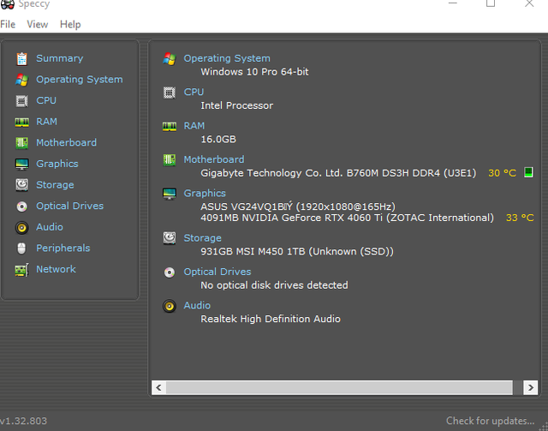548x431 pixels.
Task: Open the View menu
Action: pyautogui.click(x=38, y=25)
